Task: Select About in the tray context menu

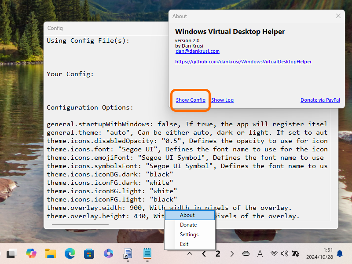Action: pyautogui.click(x=190, y=215)
